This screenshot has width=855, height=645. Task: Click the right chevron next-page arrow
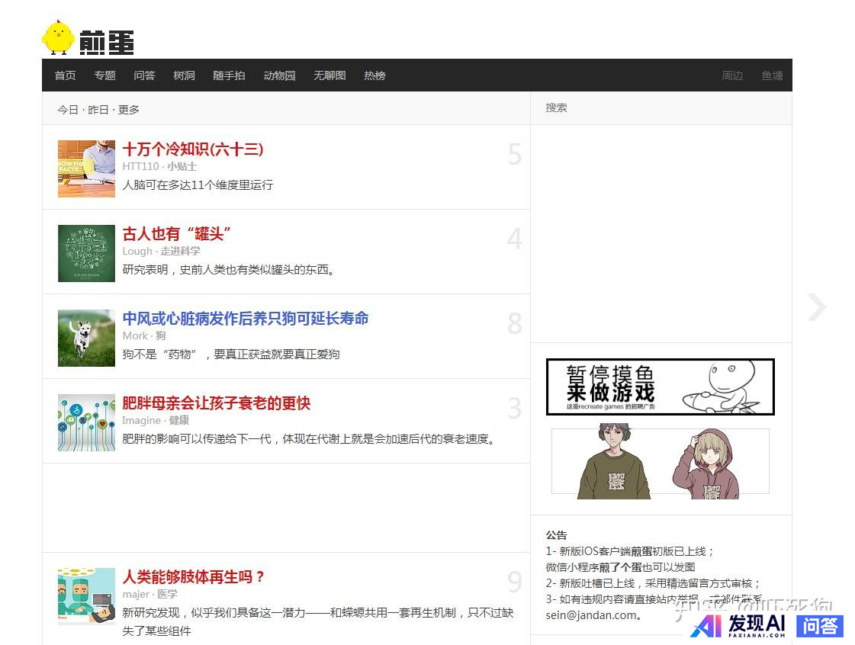(816, 307)
